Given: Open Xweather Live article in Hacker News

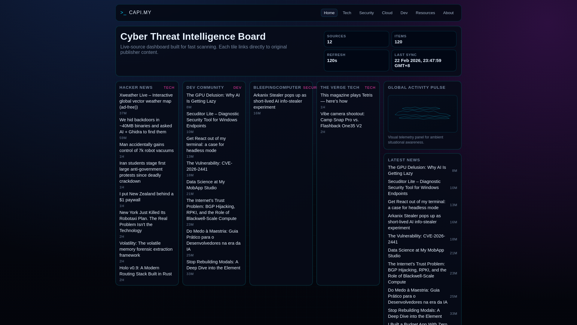Looking at the screenshot, I should tap(147, 101).
